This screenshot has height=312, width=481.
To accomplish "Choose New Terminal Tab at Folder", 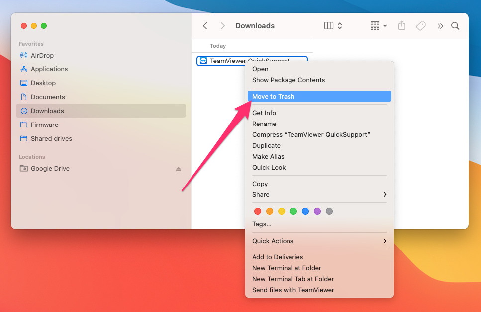I will [x=319, y=279].
